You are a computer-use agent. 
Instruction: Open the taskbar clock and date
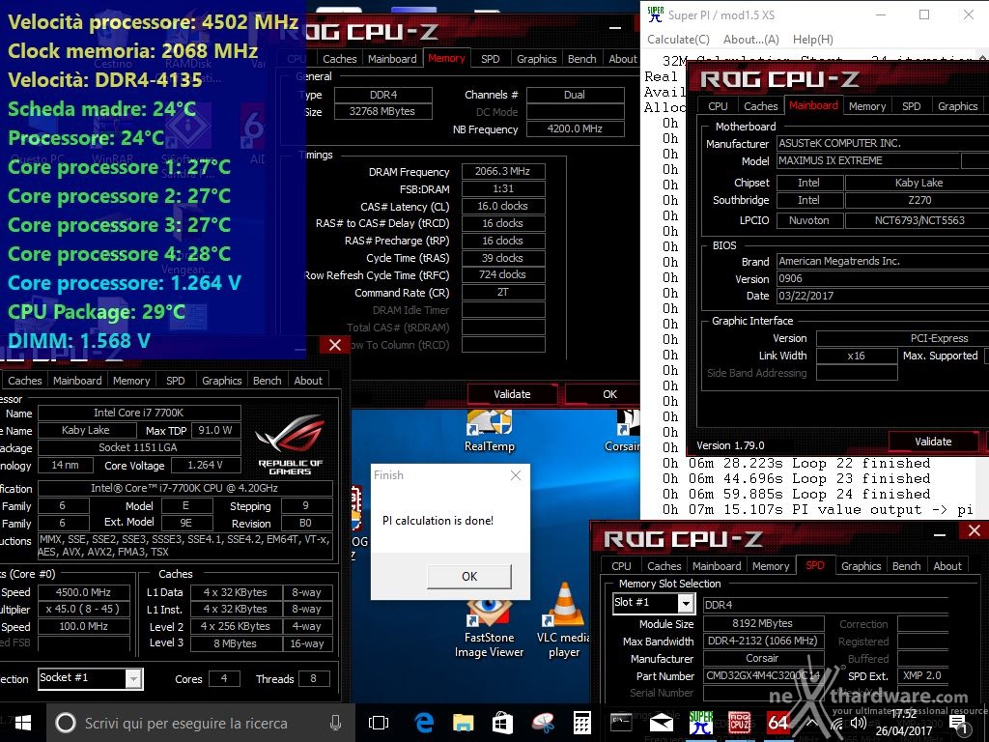pos(904,723)
